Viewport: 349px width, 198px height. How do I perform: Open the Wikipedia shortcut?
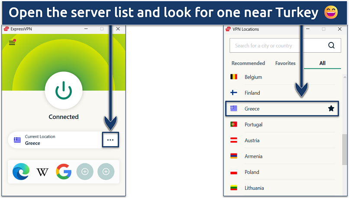[x=42, y=172]
